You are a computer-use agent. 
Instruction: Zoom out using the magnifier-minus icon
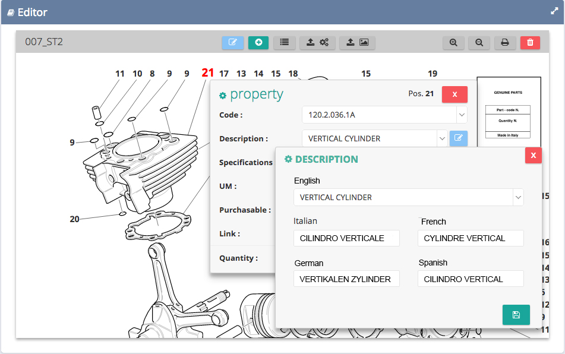tap(479, 43)
